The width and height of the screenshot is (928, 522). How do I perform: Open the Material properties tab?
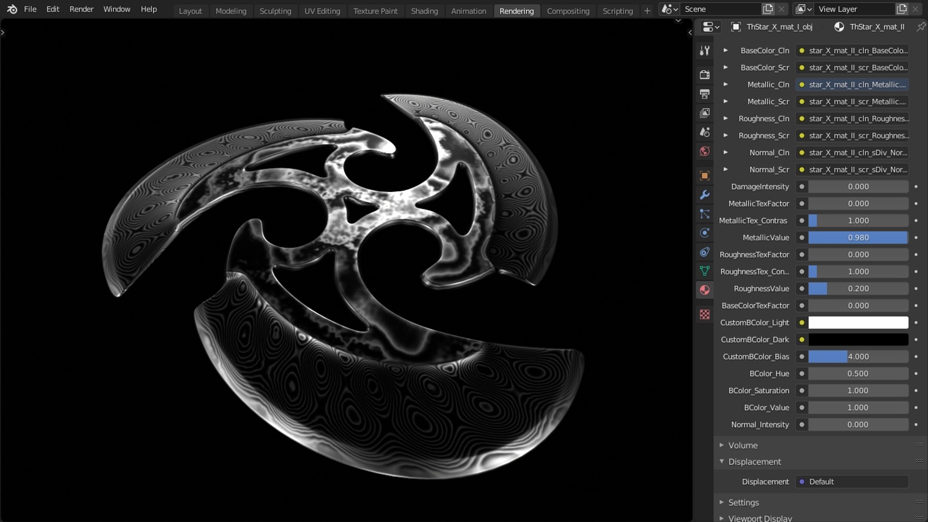[705, 290]
